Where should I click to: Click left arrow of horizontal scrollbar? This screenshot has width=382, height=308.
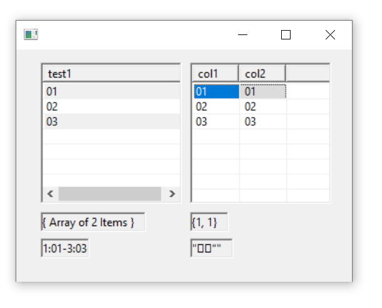coord(51,193)
